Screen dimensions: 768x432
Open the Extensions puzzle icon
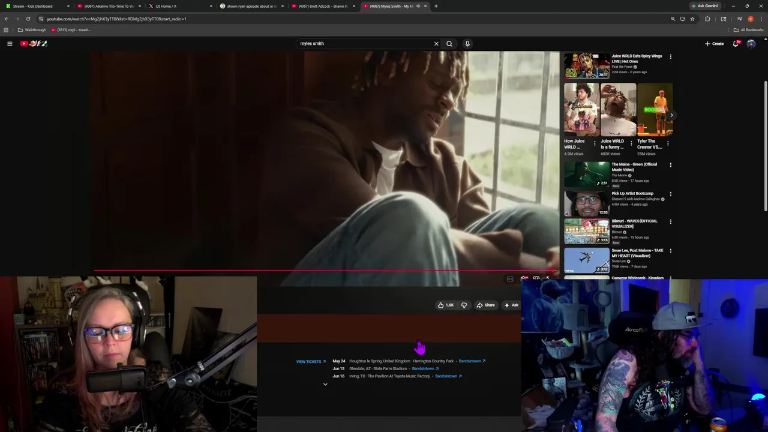pyautogui.click(x=707, y=19)
